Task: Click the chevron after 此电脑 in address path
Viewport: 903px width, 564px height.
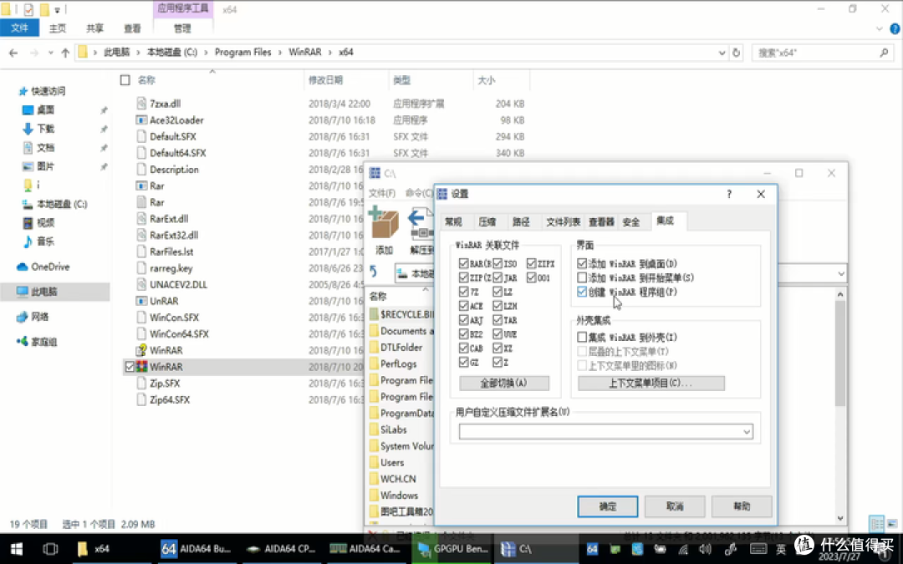Action: (138, 53)
